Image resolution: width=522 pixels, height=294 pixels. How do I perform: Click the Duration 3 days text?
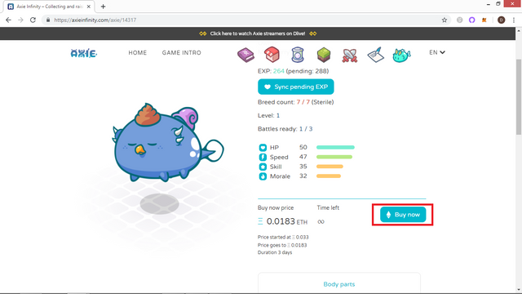tap(275, 252)
